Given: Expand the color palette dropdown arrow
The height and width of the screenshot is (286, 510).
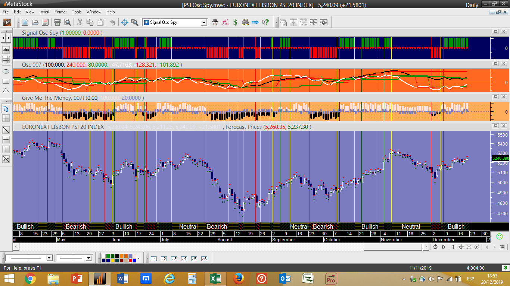Looking at the screenshot, I should (139, 258).
